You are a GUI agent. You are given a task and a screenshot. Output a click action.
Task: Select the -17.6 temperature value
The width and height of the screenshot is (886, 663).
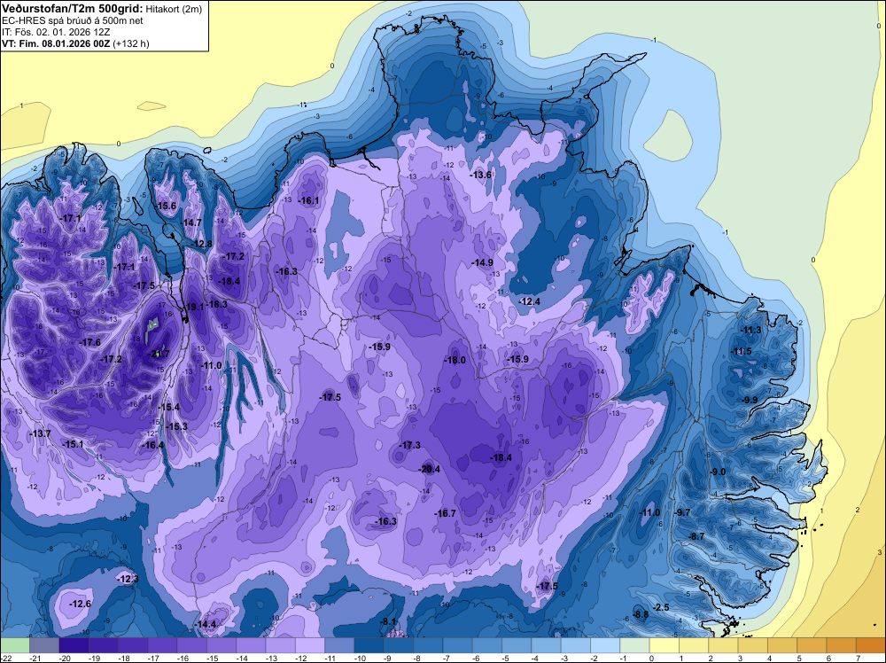(x=90, y=342)
